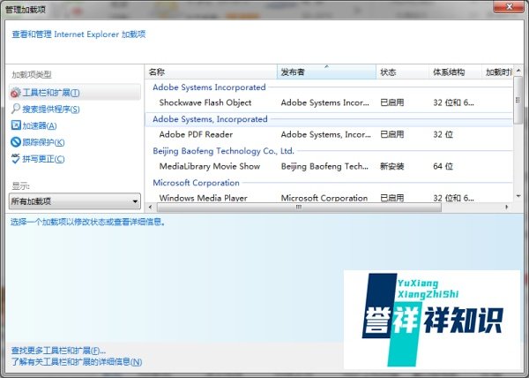The height and width of the screenshot is (378, 529).
Task: Click the 64 位 architecture cell
Action: coord(443,166)
